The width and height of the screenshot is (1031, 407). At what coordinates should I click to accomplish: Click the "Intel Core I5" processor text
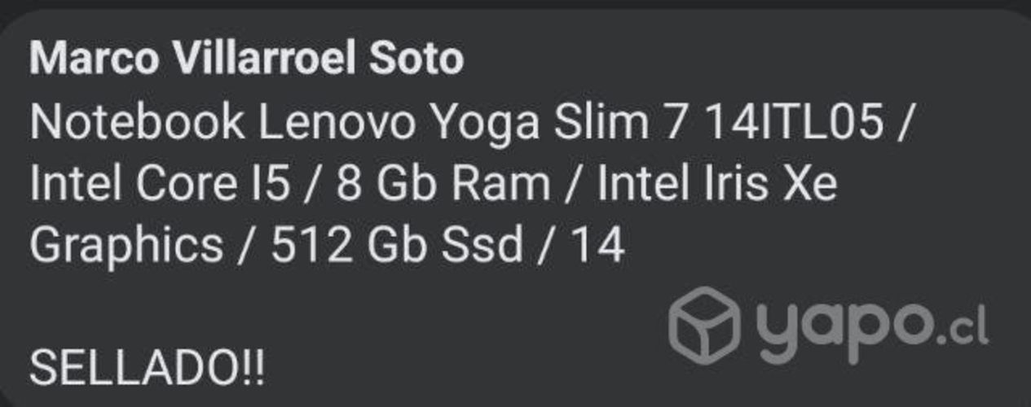[x=159, y=184]
